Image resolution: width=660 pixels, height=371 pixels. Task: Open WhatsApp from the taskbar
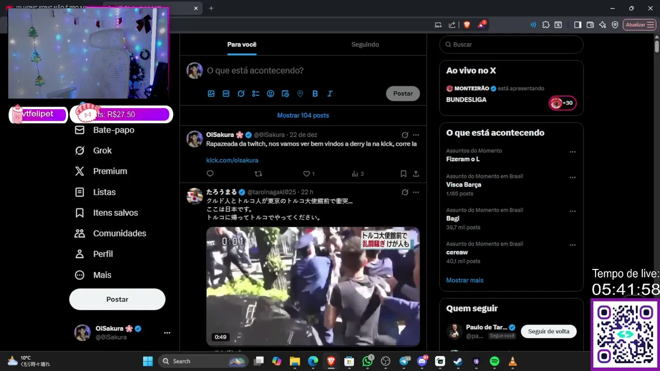368,361
